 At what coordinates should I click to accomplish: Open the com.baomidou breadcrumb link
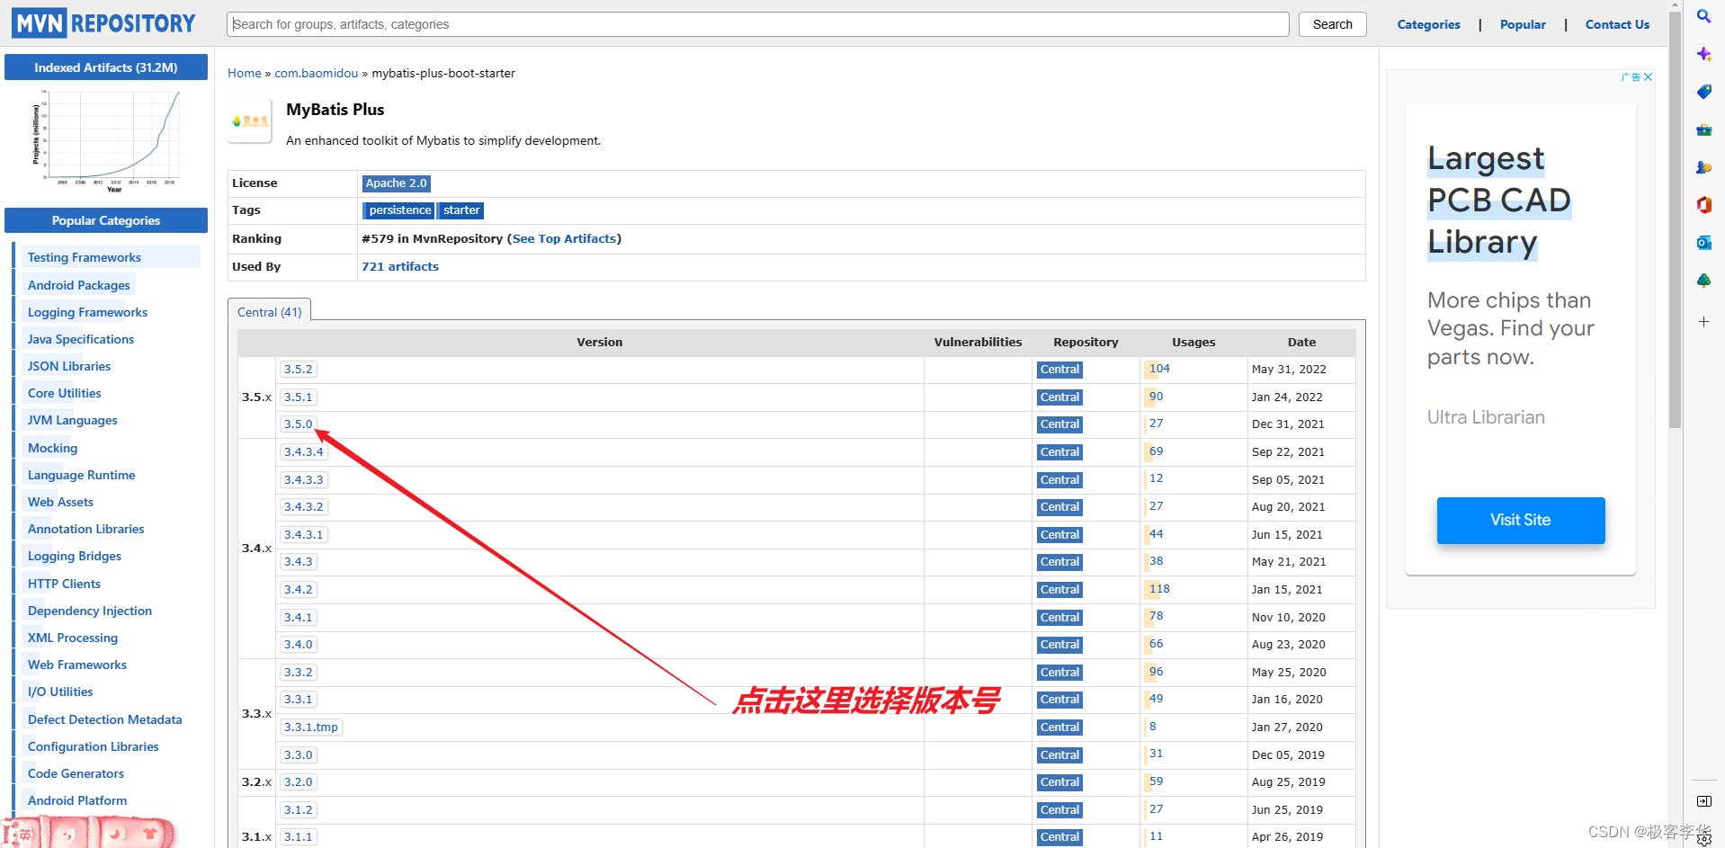316,73
